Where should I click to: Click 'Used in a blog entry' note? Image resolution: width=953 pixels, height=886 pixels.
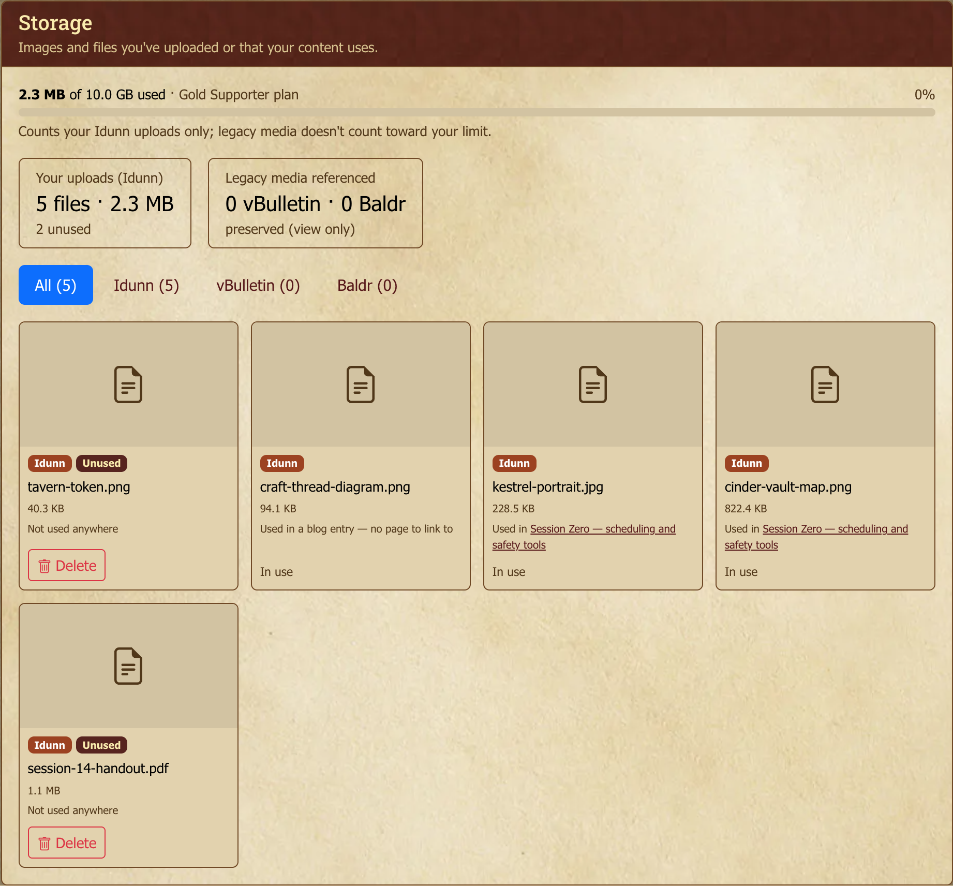point(356,529)
